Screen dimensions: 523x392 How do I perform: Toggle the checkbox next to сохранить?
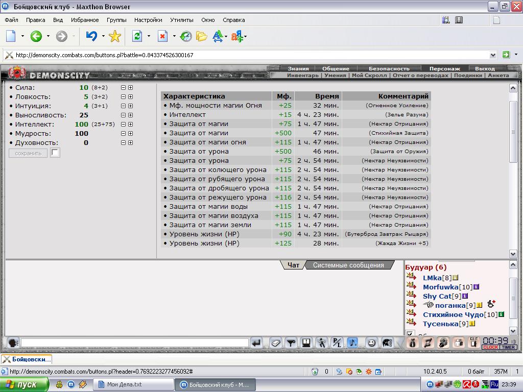pos(55,153)
